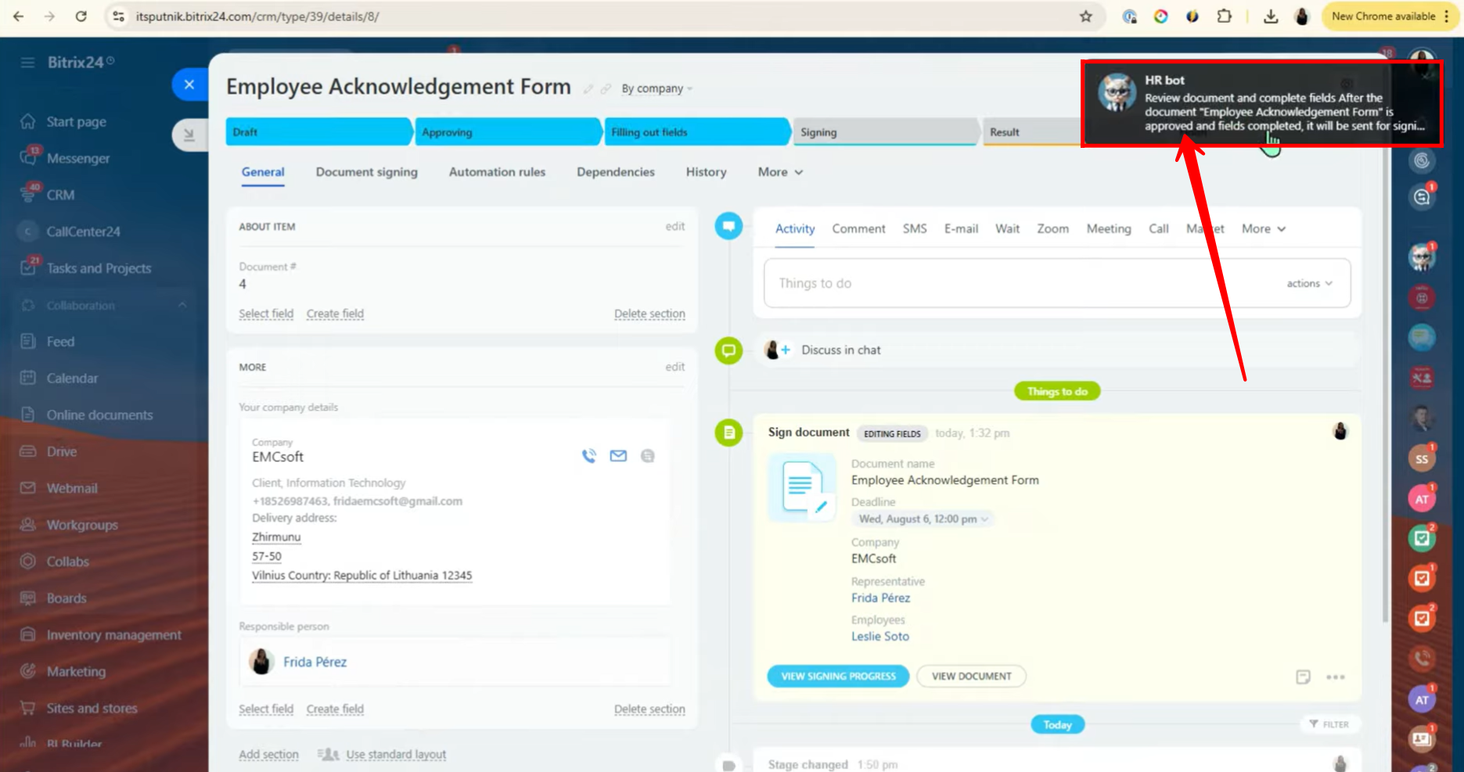Open Drive in the sidebar
Screen dimensions: 1464x772
click(61, 451)
